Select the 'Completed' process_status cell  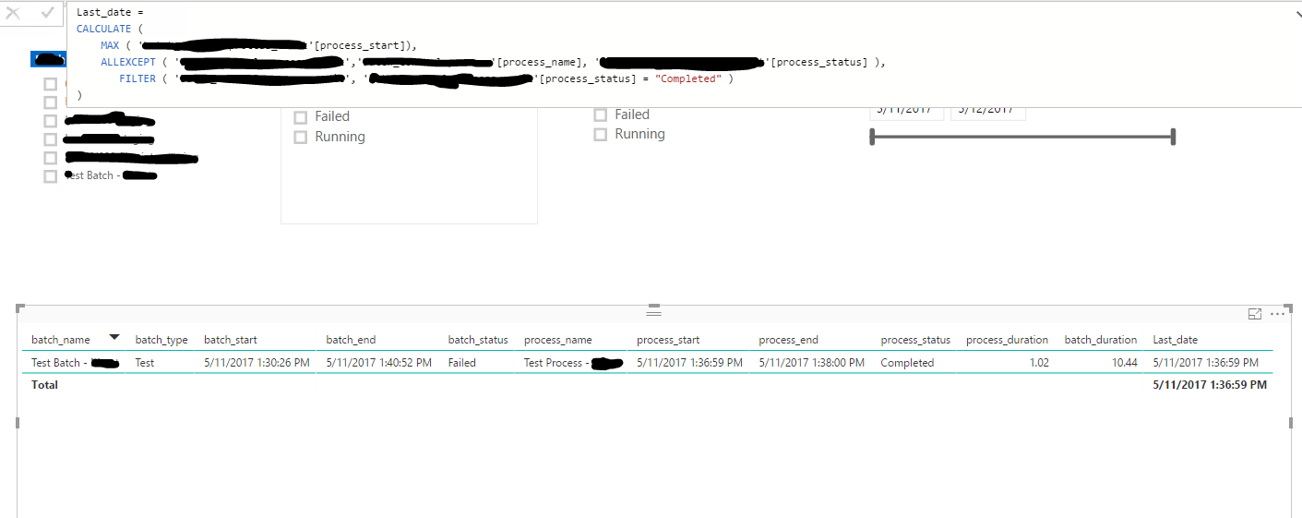[907, 363]
